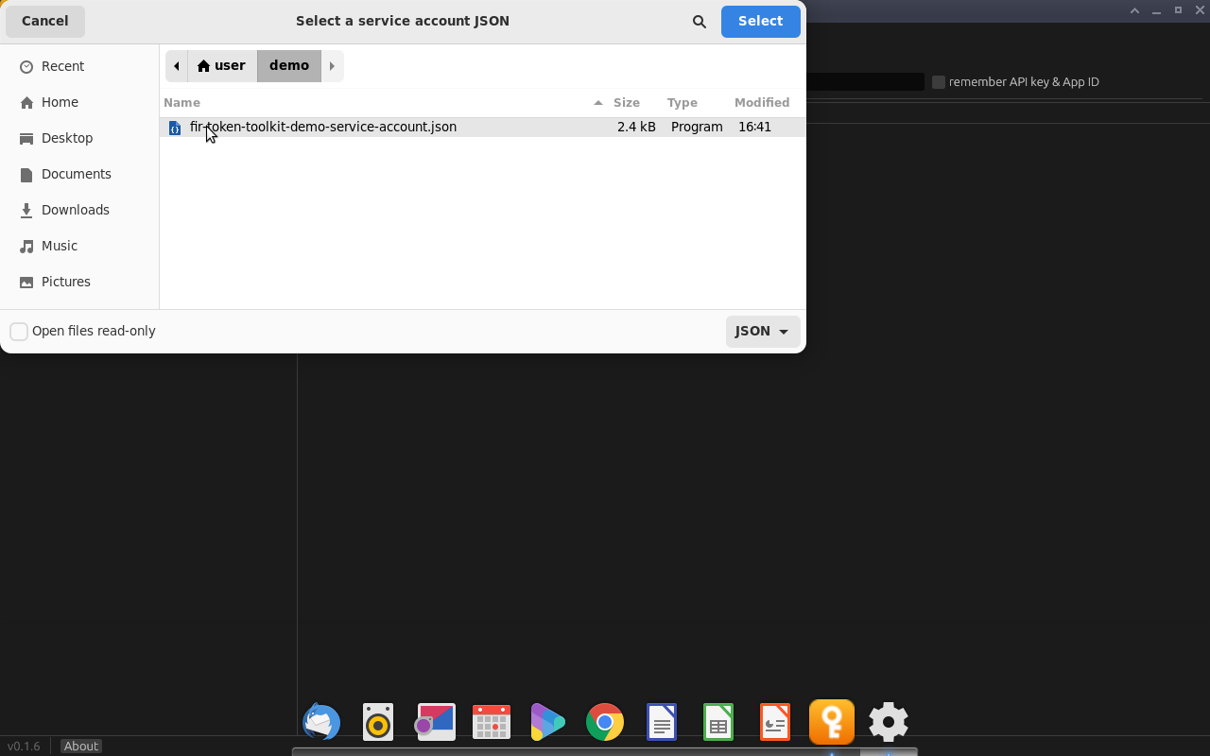Image resolution: width=1210 pixels, height=756 pixels.
Task: Click the Desktop folder icon in sidebar
Action: (x=26, y=139)
